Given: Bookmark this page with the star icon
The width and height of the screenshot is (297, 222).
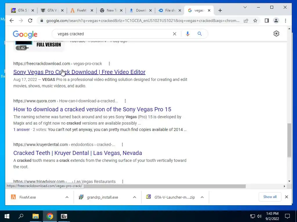Looking at the screenshot, I should (255, 21).
